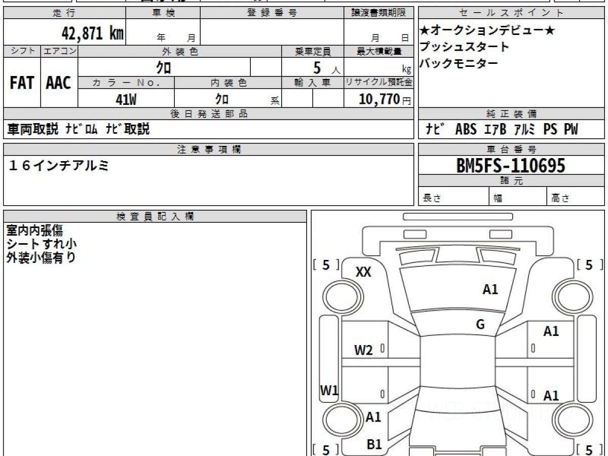Select the リサイクル預託金 header

pos(378,83)
